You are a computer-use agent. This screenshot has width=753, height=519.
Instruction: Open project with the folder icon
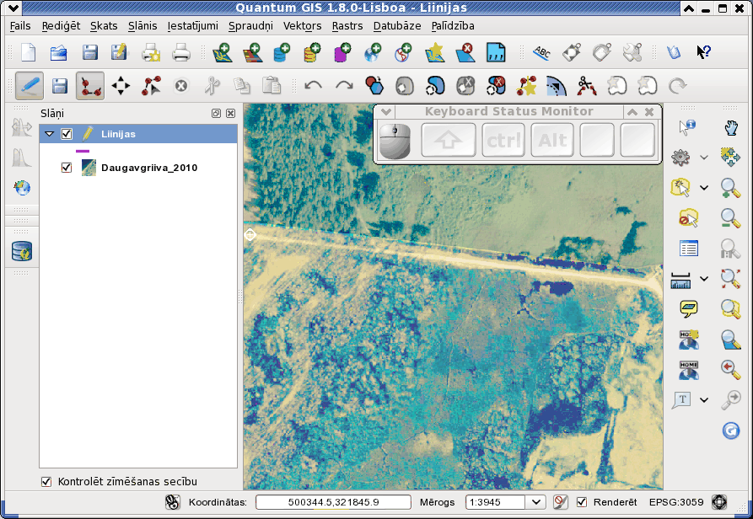click(x=58, y=52)
